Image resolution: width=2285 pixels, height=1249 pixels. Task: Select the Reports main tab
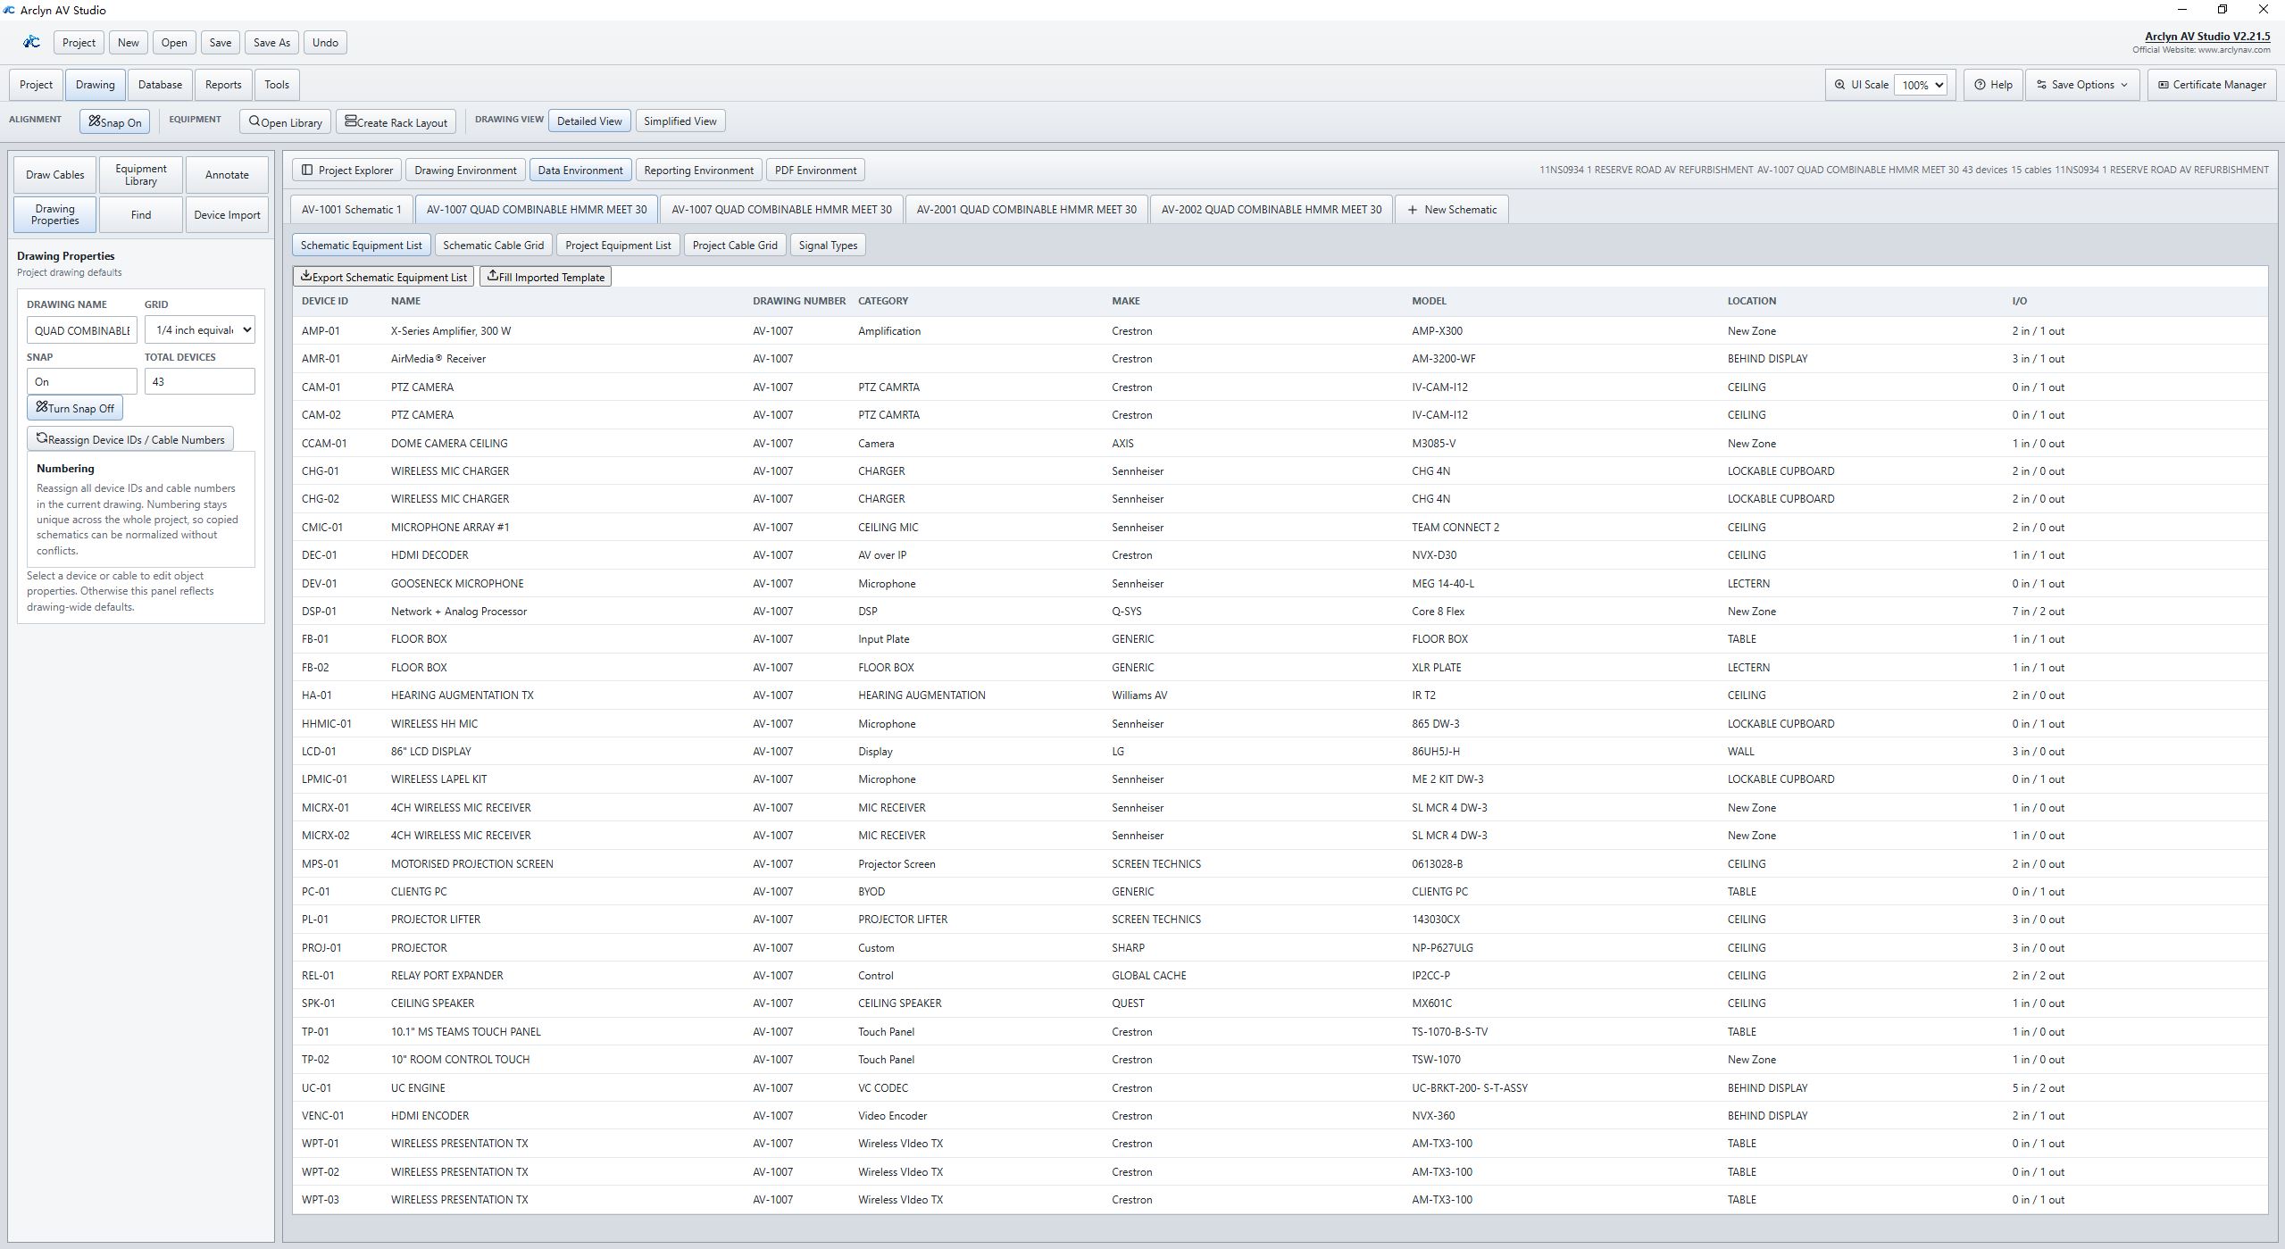coord(223,85)
